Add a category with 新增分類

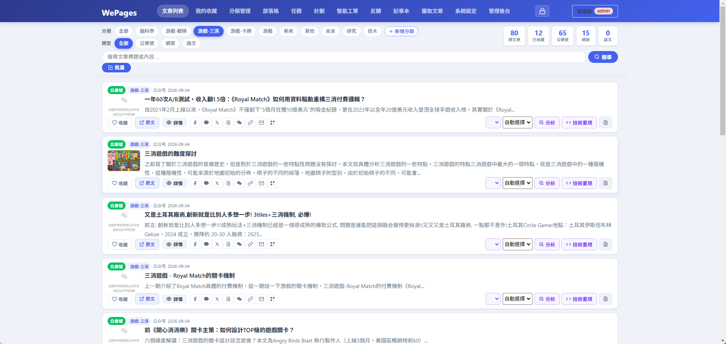coord(401,31)
